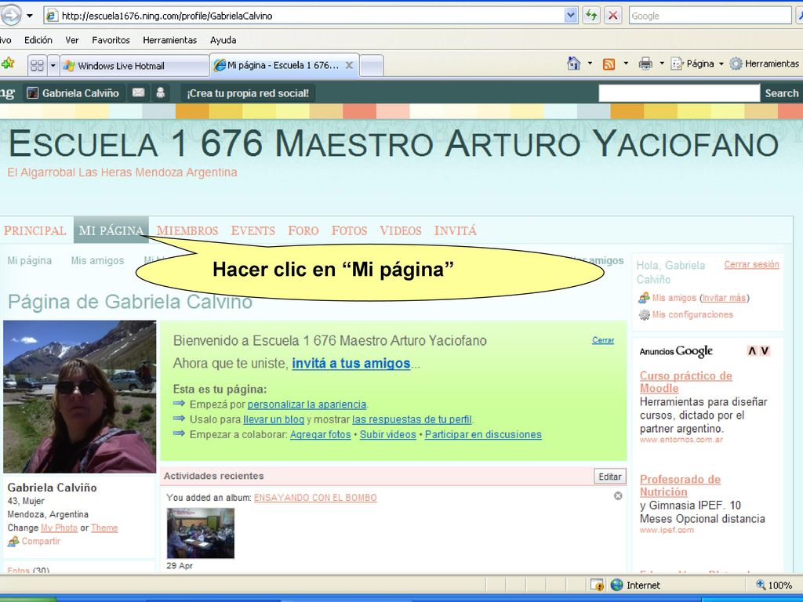The height and width of the screenshot is (602, 803).
Task: Open the Edición menu
Action: pyautogui.click(x=38, y=40)
